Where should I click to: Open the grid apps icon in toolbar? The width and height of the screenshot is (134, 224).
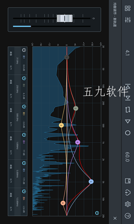[128, 8]
